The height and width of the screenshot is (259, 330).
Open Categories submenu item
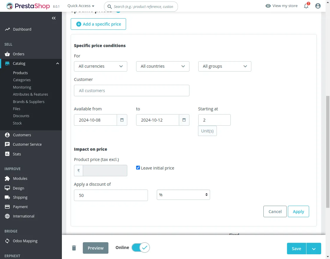pos(22,80)
